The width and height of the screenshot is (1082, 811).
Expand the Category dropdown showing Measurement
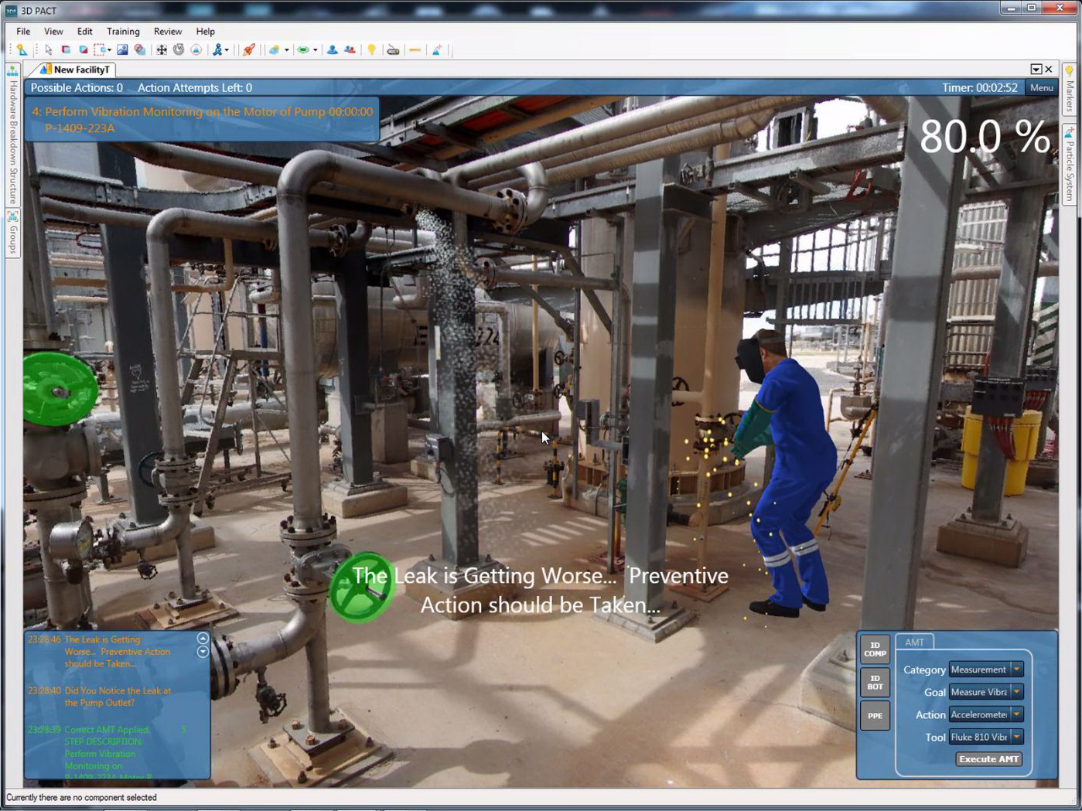click(x=1016, y=670)
